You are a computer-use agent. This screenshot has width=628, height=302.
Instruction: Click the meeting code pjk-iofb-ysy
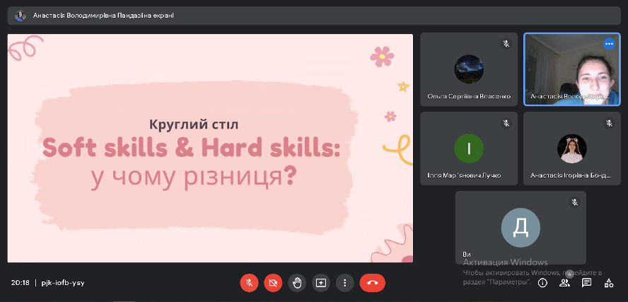(63, 283)
